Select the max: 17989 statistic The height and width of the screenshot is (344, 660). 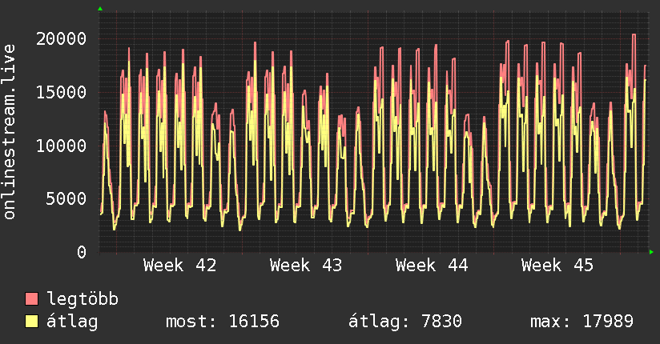(582, 322)
